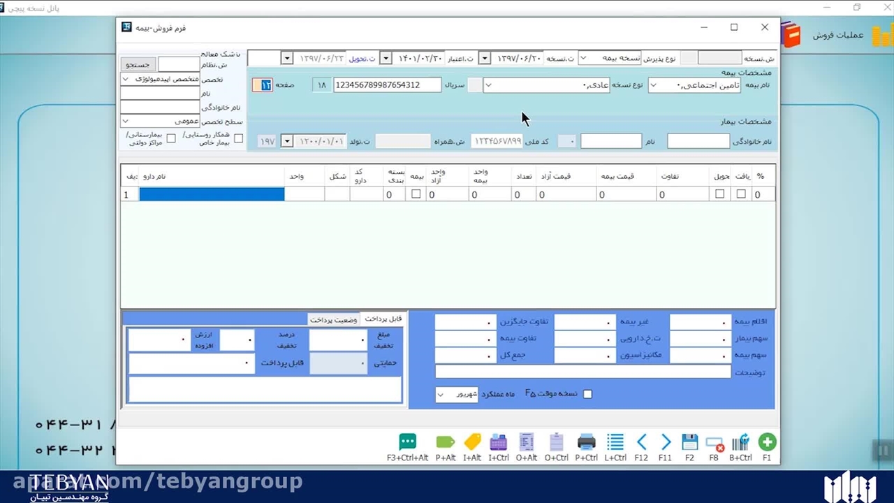Click the list L+Ctrl icon
Screen dimensions: 894x503
click(615, 442)
